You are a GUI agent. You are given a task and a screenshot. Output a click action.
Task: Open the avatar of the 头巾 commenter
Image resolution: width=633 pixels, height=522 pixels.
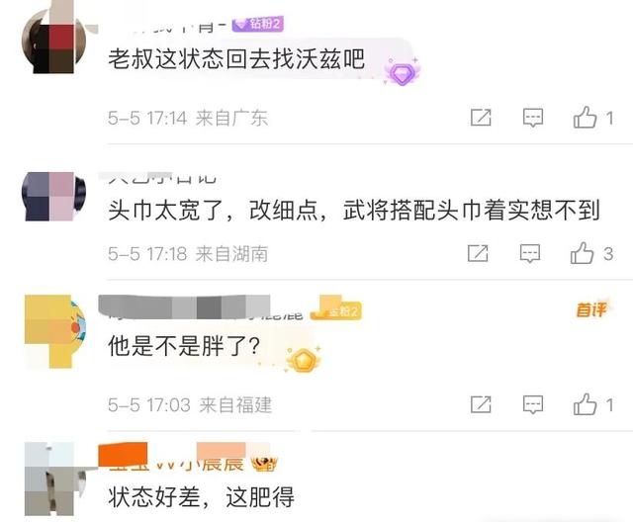[53, 197]
